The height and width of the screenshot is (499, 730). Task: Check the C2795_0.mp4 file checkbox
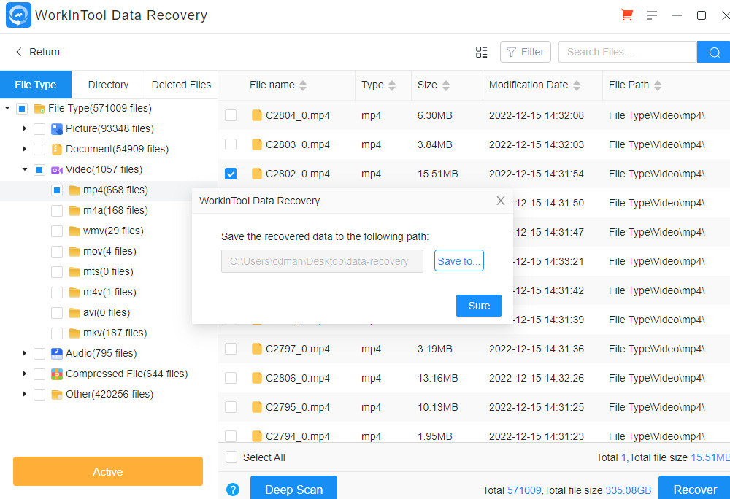pyautogui.click(x=231, y=407)
